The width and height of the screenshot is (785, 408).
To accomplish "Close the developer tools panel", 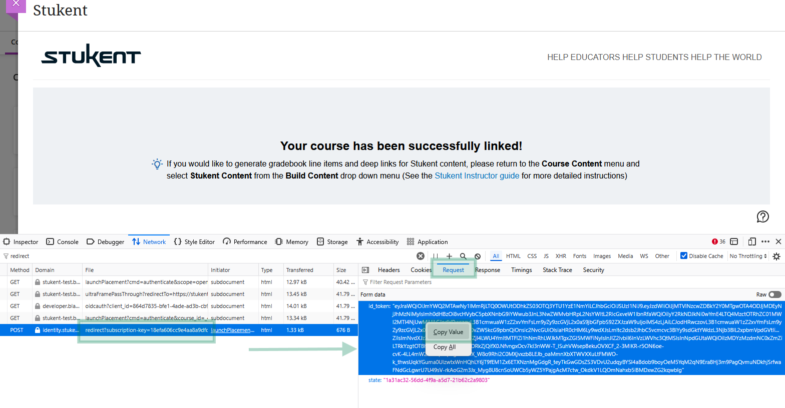I will click(x=778, y=241).
